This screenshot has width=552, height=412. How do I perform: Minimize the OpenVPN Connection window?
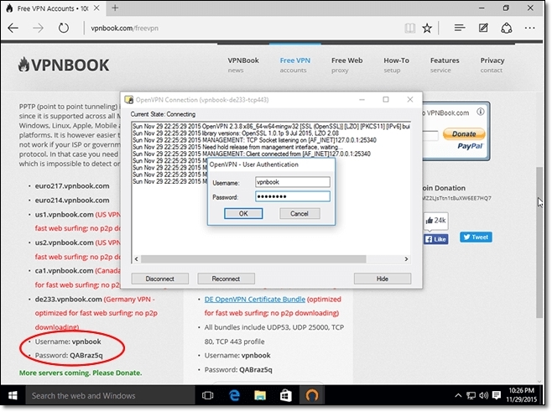coord(362,100)
